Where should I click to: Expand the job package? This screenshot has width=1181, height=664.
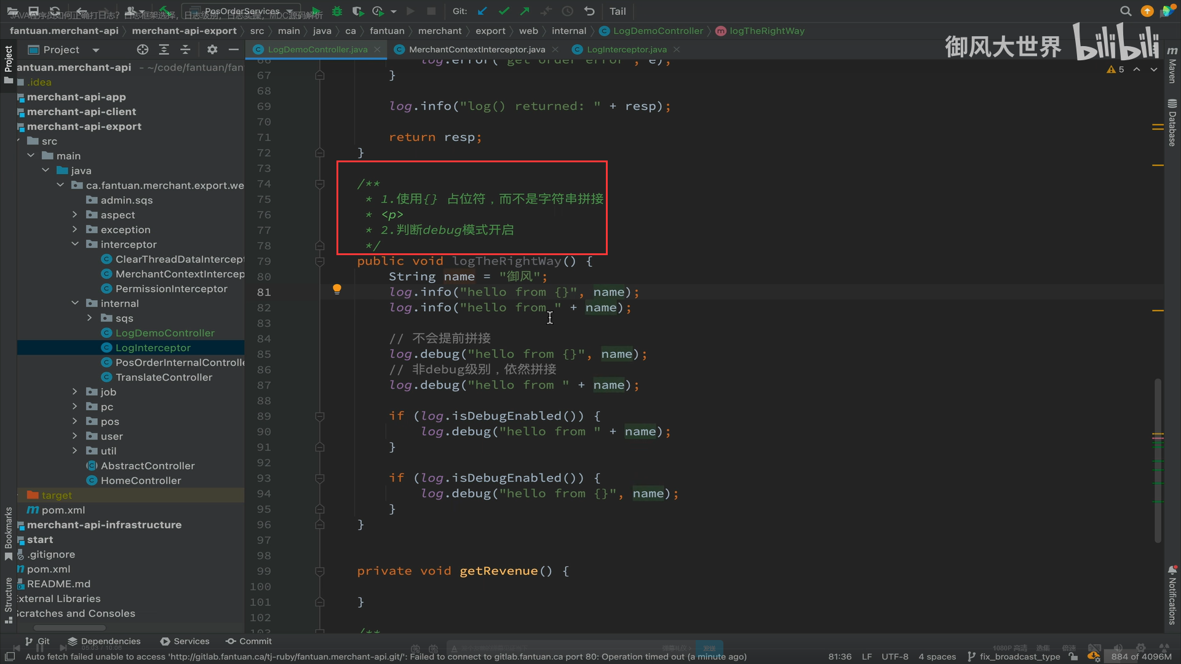(x=75, y=392)
